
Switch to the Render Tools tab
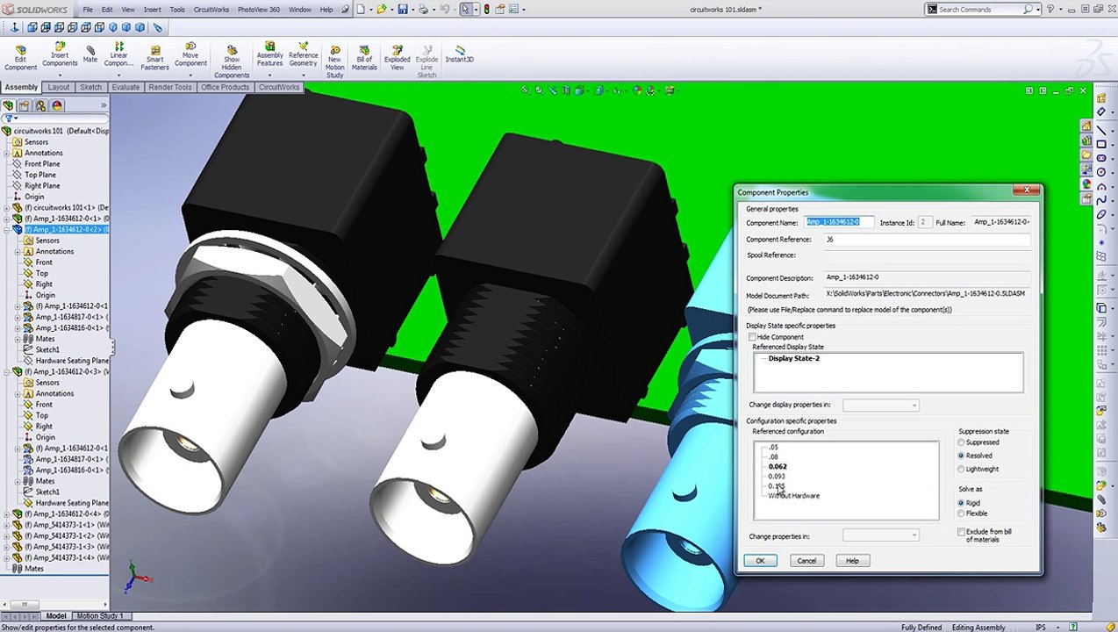[x=170, y=87]
